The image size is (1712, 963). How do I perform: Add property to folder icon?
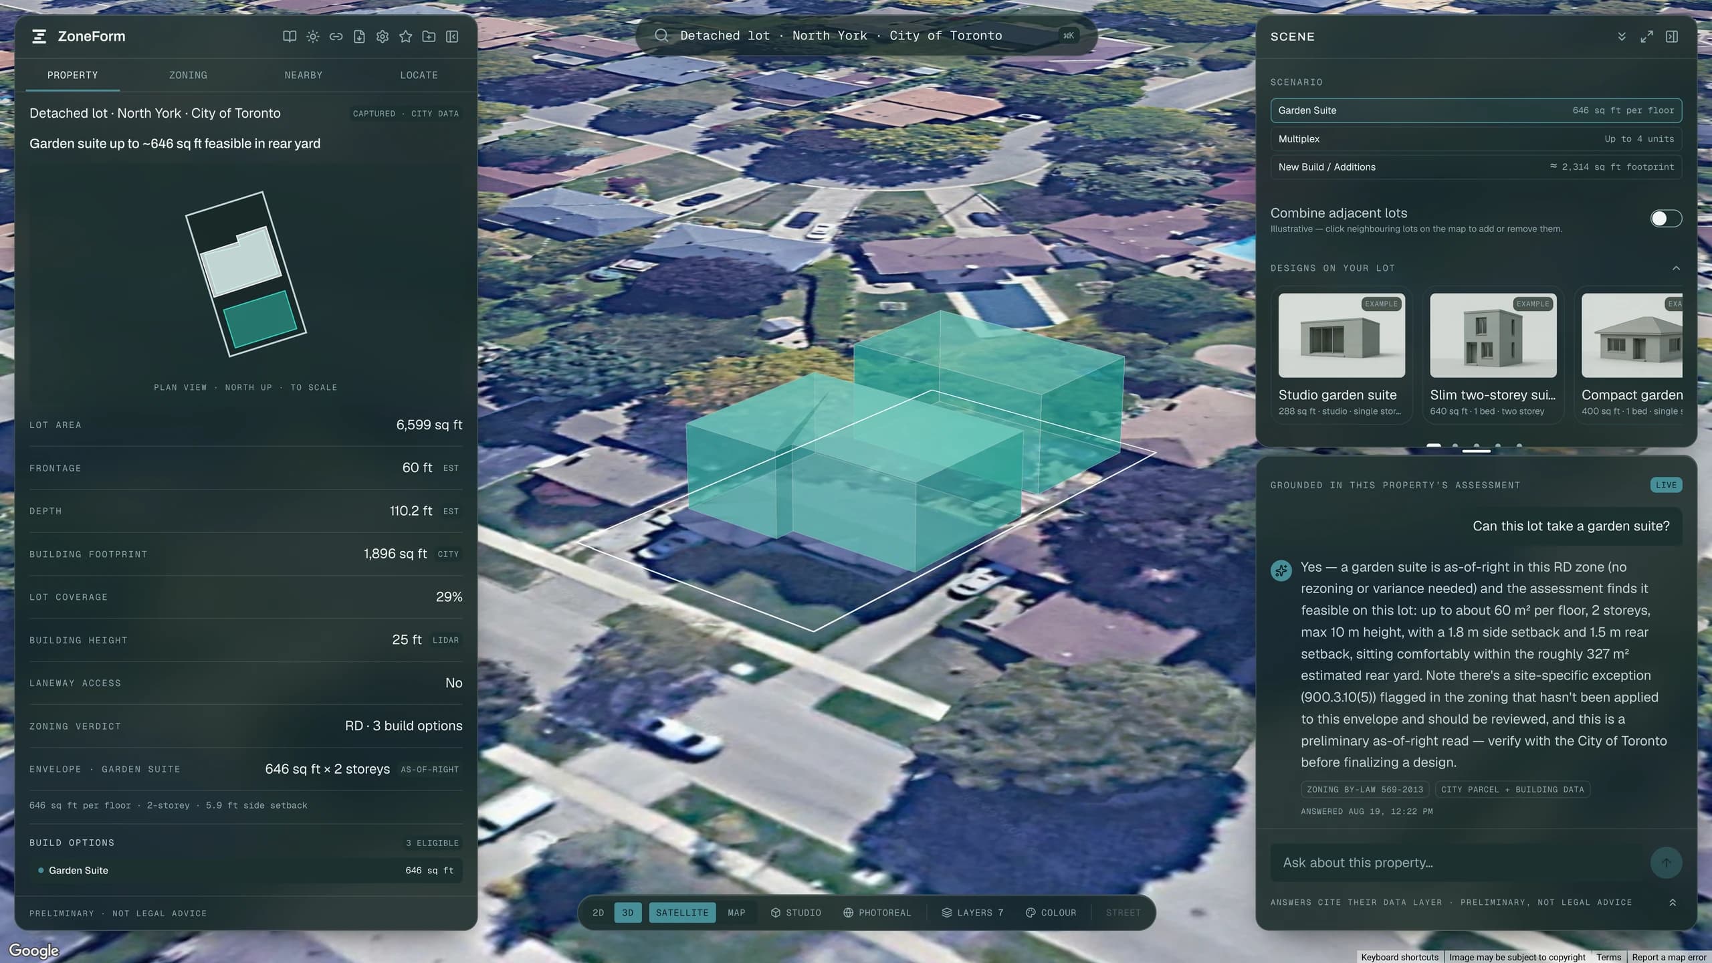(x=429, y=37)
